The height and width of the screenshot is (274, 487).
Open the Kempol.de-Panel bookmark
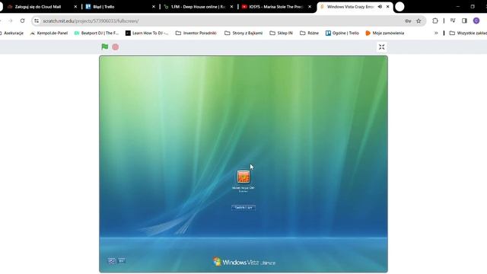point(49,33)
